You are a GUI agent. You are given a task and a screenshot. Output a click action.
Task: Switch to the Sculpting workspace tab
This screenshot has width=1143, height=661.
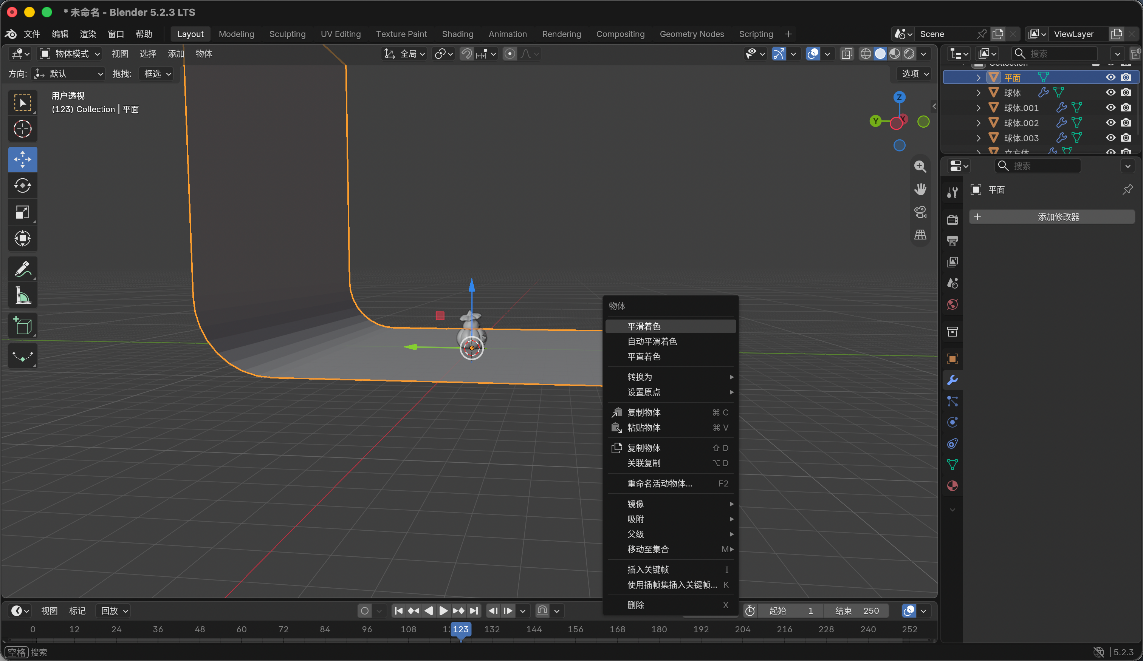(x=287, y=34)
